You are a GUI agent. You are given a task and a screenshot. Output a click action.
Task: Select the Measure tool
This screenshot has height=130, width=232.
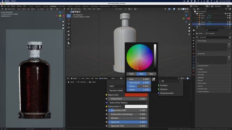69,43
